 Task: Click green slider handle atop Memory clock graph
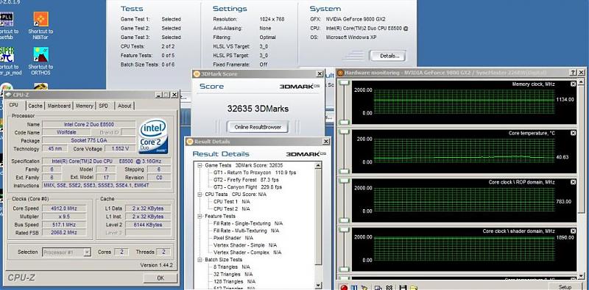(x=344, y=81)
